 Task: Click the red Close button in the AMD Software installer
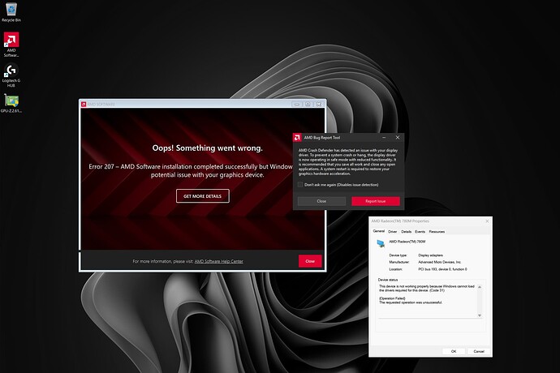point(310,261)
